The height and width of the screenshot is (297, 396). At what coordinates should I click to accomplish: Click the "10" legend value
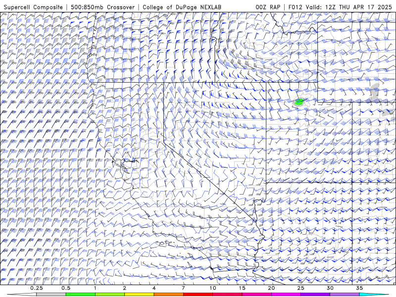point(213,288)
